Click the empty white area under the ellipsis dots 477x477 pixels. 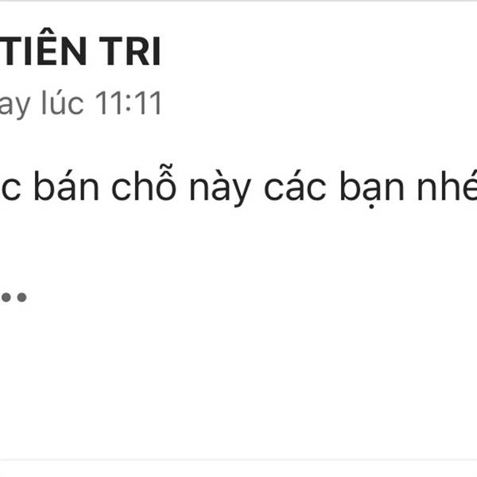pyautogui.click(x=238, y=380)
